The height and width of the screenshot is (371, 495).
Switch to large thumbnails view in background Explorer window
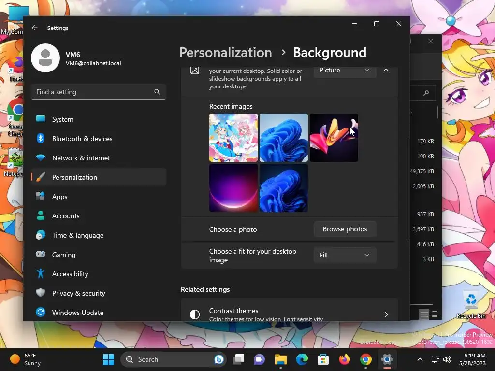pos(435,314)
